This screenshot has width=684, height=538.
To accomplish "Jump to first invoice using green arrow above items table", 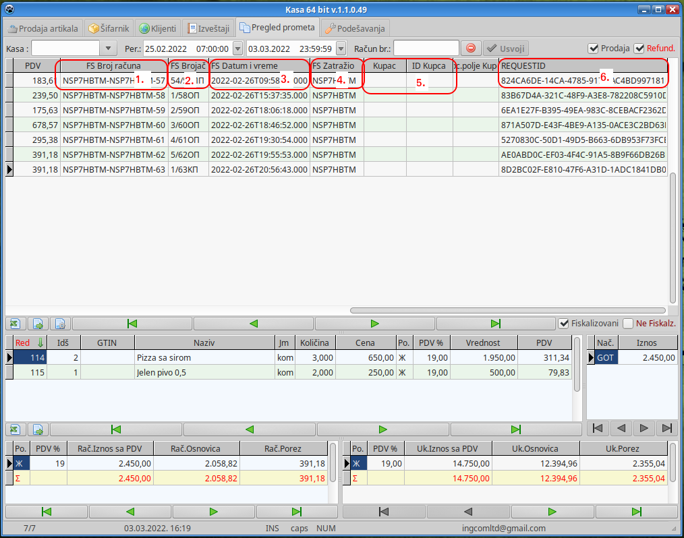I will point(132,324).
